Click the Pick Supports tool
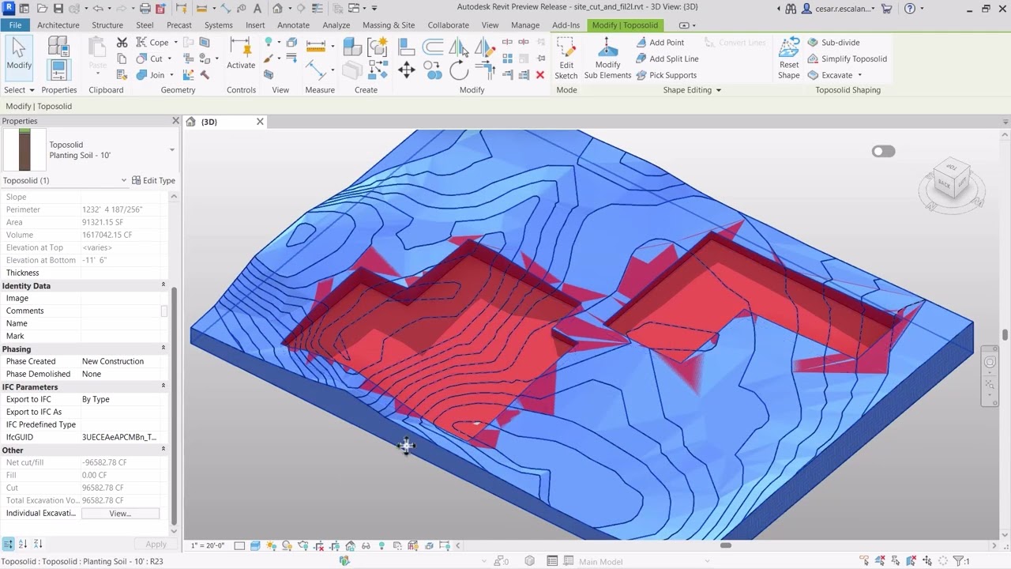This screenshot has height=569, width=1011. coord(667,75)
